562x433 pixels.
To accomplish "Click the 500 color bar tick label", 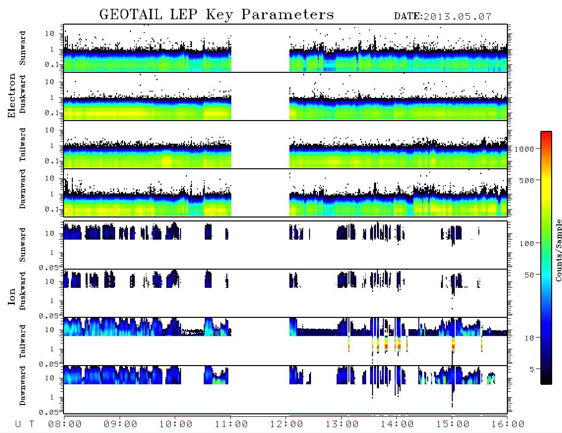I will click(x=527, y=180).
